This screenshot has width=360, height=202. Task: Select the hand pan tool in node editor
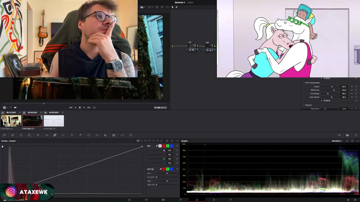click(x=177, y=7)
